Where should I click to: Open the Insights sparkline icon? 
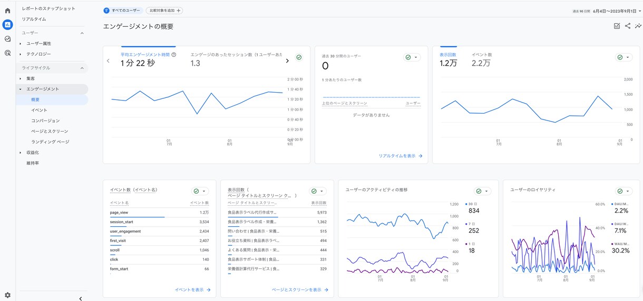pyautogui.click(x=638, y=26)
